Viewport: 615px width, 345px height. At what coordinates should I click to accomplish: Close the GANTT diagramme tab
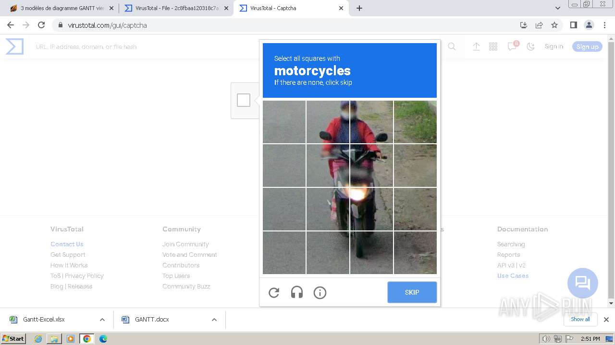coord(111,8)
